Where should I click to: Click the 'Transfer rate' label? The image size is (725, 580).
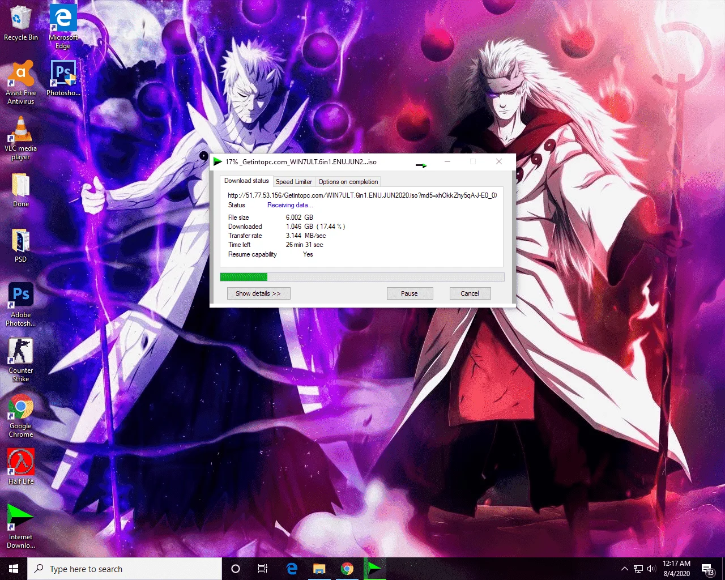pos(245,236)
